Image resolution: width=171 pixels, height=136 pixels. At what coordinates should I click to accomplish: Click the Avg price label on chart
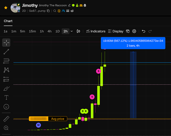(x=58, y=119)
